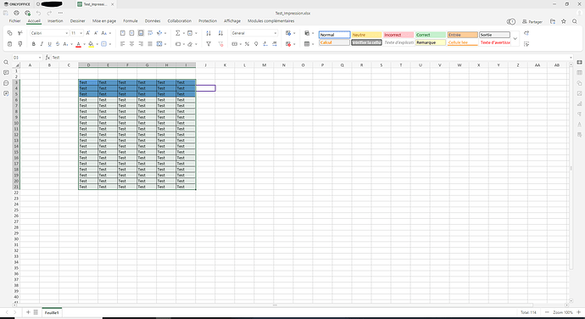Click the copy style paintbrush icon
Screen dimensions: 585x319
(20, 44)
